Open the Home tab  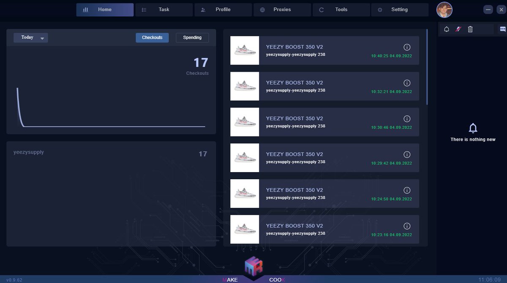point(105,10)
